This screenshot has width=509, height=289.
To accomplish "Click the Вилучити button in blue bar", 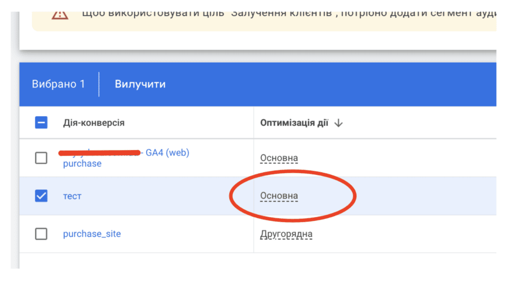I will click(x=140, y=84).
